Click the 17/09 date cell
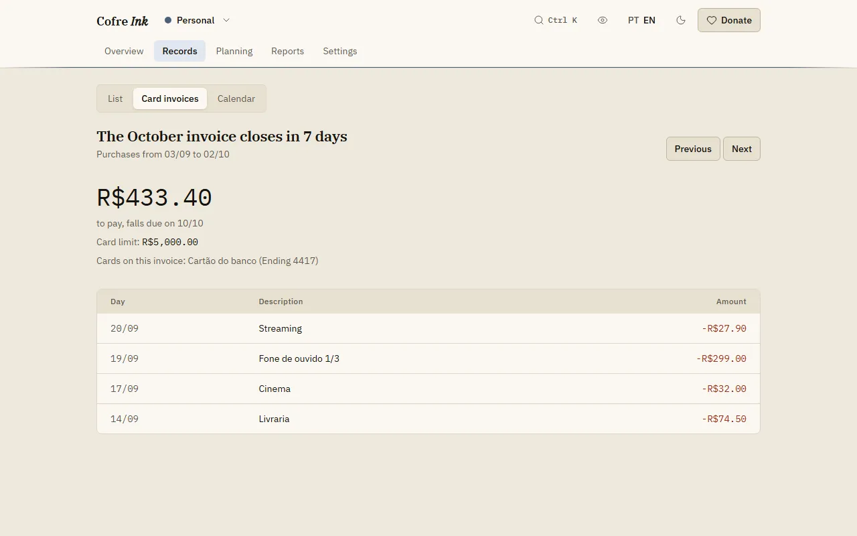The height and width of the screenshot is (536, 857). click(x=125, y=389)
